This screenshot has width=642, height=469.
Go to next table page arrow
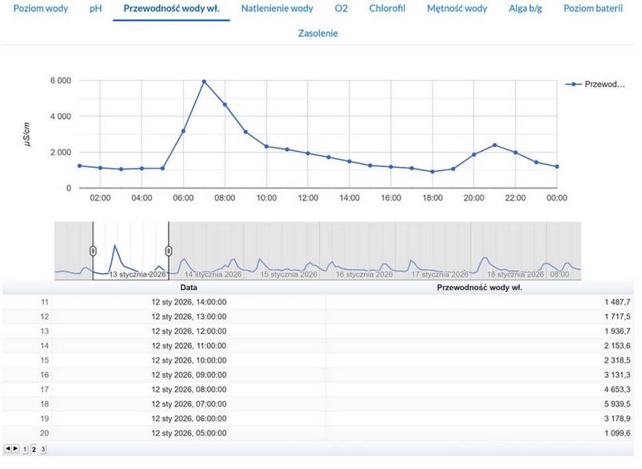[x=16, y=450]
